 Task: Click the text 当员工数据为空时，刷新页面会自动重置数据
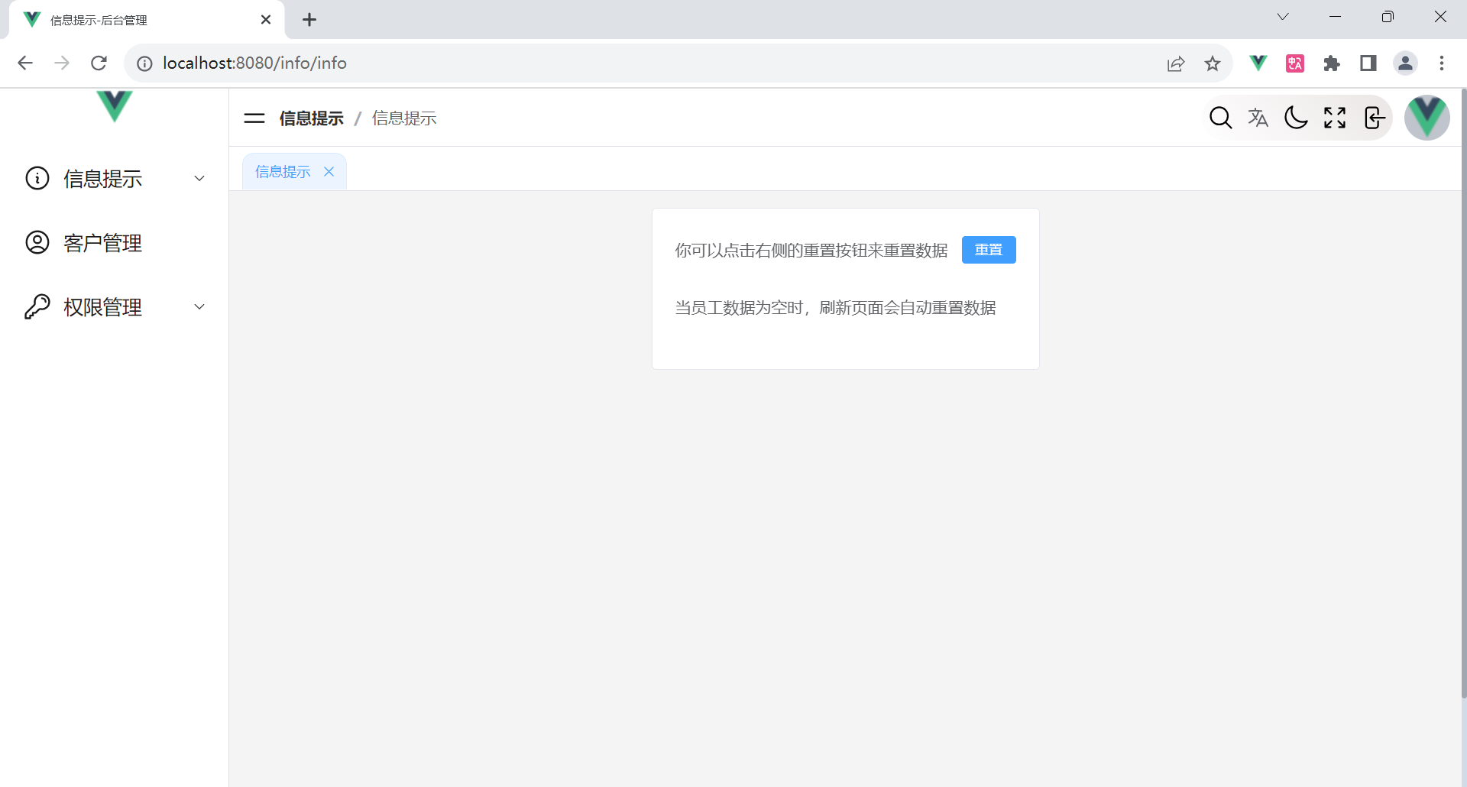point(836,308)
